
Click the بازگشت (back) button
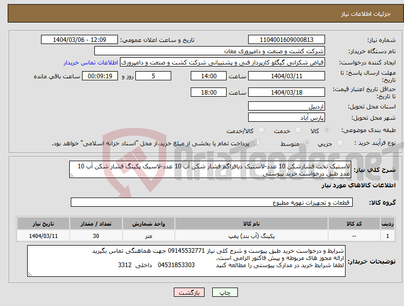[189, 292]
